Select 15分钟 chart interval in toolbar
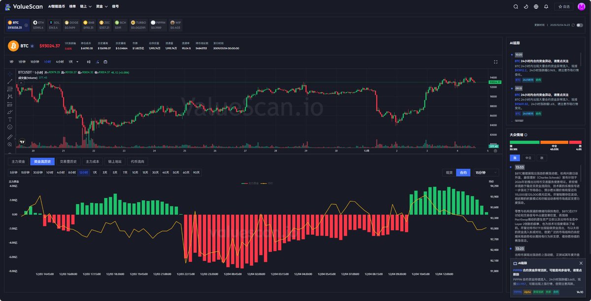 [x=34, y=61]
